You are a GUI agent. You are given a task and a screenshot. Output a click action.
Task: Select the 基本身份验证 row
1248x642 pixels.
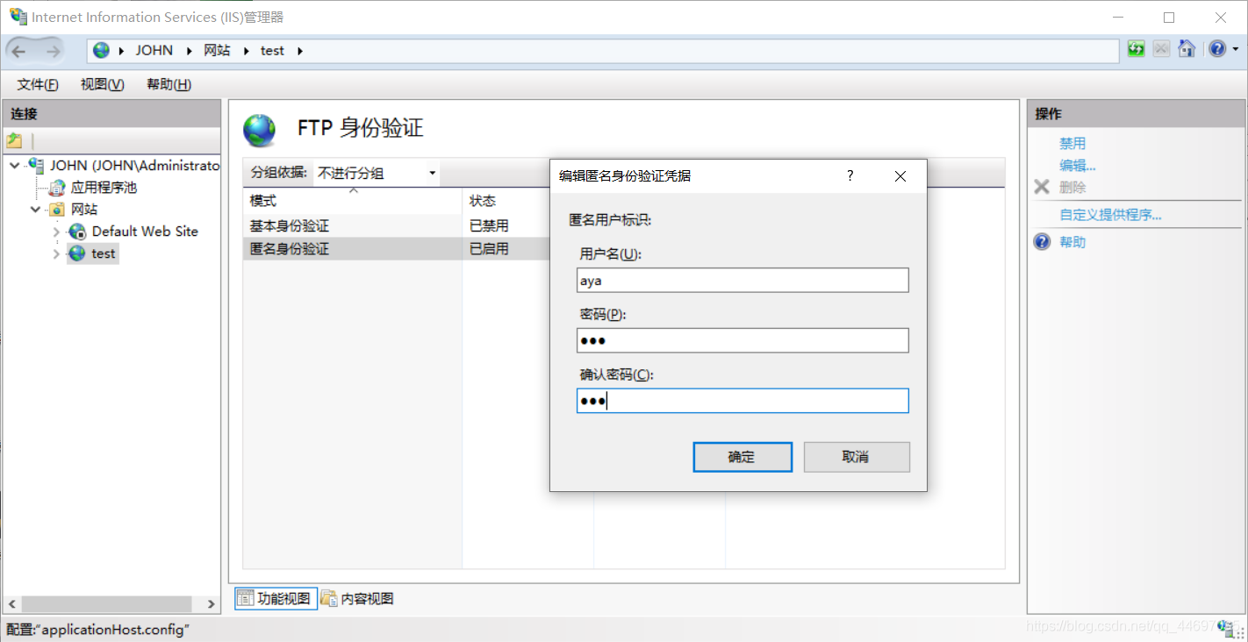395,225
